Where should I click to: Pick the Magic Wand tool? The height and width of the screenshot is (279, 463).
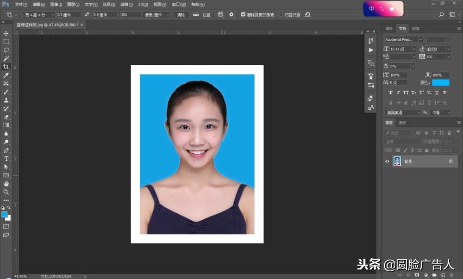(6, 59)
